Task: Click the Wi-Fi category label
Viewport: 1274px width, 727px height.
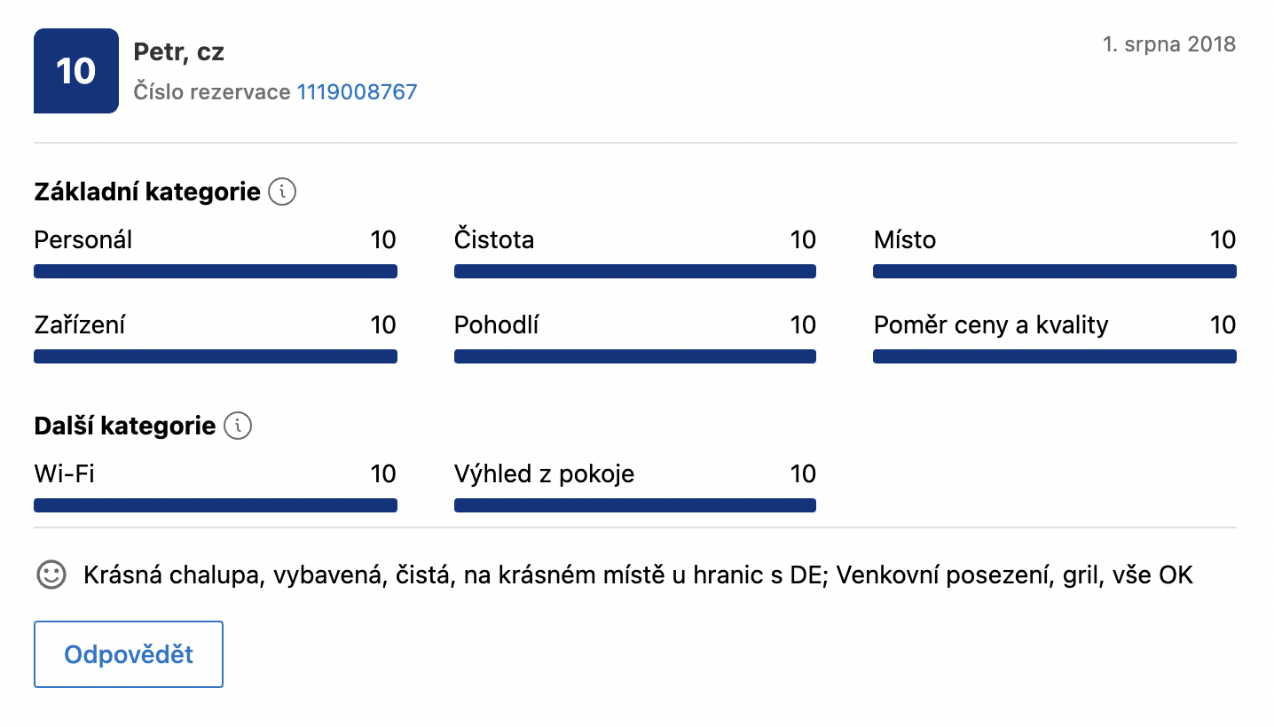Action: 64,473
